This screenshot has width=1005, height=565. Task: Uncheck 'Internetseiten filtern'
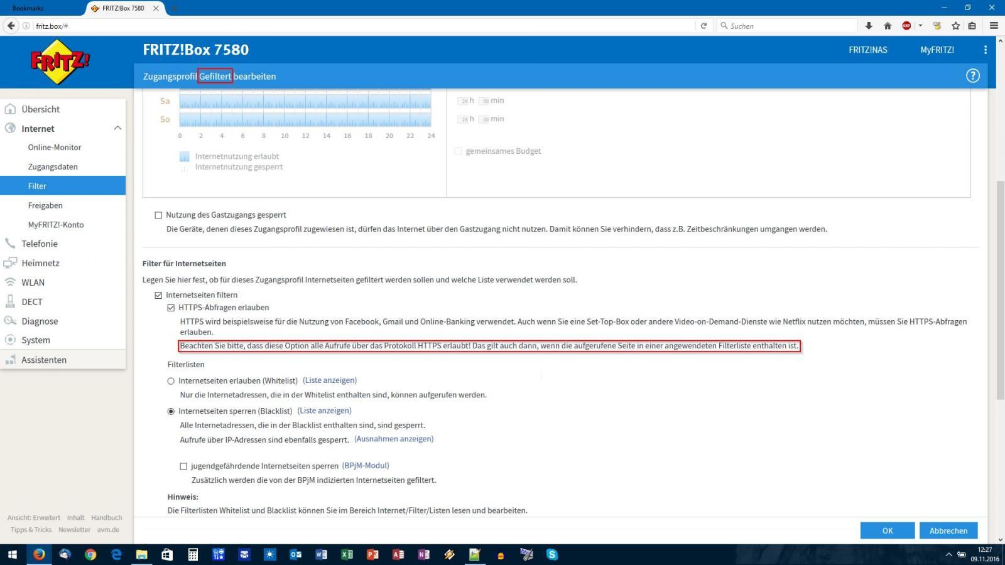(158, 295)
